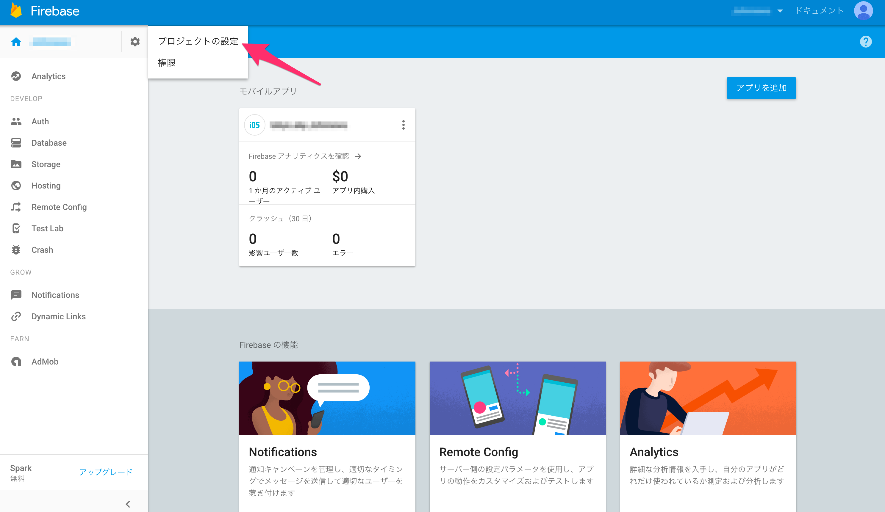Open Storage section

pyautogui.click(x=46, y=164)
